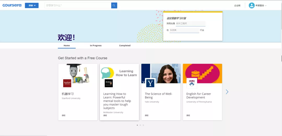The width and height of the screenshot is (282, 136).
Task: Click 课程 label on the 机器学习 card
Action: pos(63,115)
